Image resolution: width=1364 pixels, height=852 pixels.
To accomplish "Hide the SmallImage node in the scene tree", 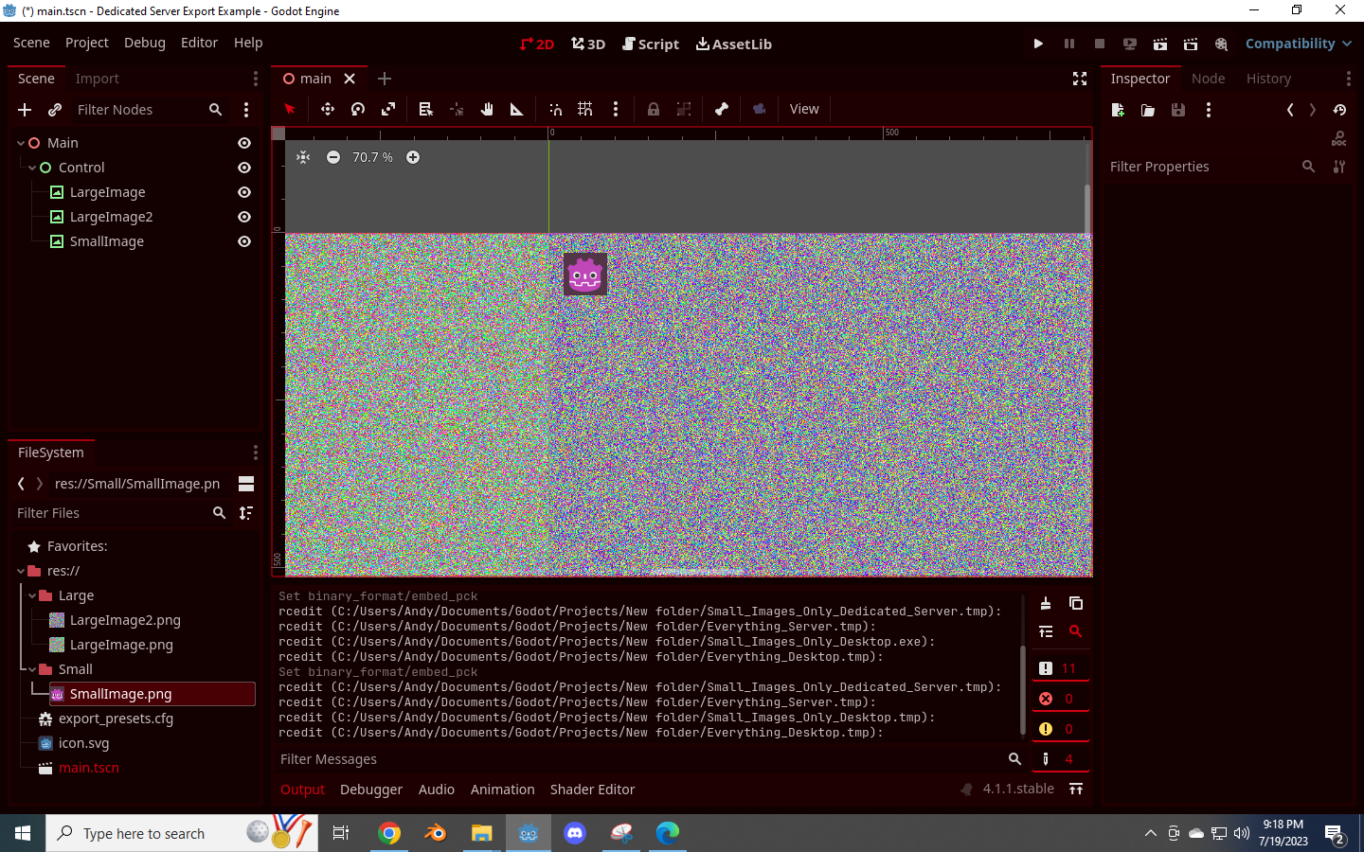I will tap(243, 241).
